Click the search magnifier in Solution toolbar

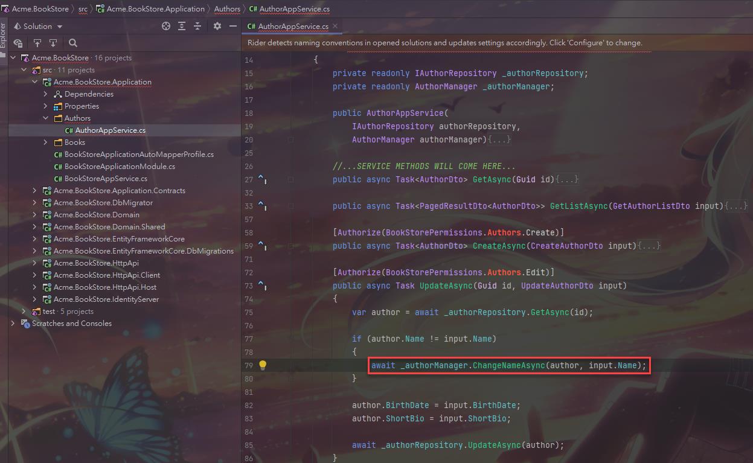tap(73, 43)
